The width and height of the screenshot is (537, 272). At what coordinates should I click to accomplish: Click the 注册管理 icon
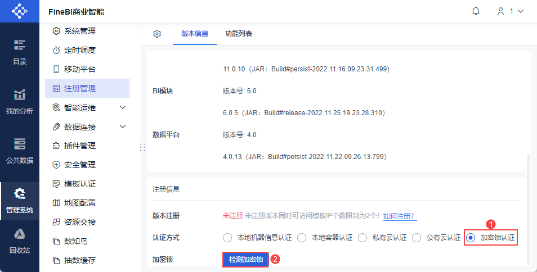pyautogui.click(x=56, y=88)
